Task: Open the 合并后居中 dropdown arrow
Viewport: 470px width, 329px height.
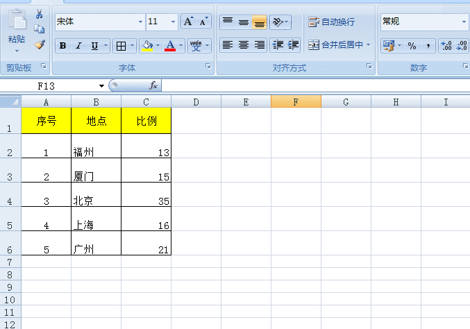Action: pos(369,45)
